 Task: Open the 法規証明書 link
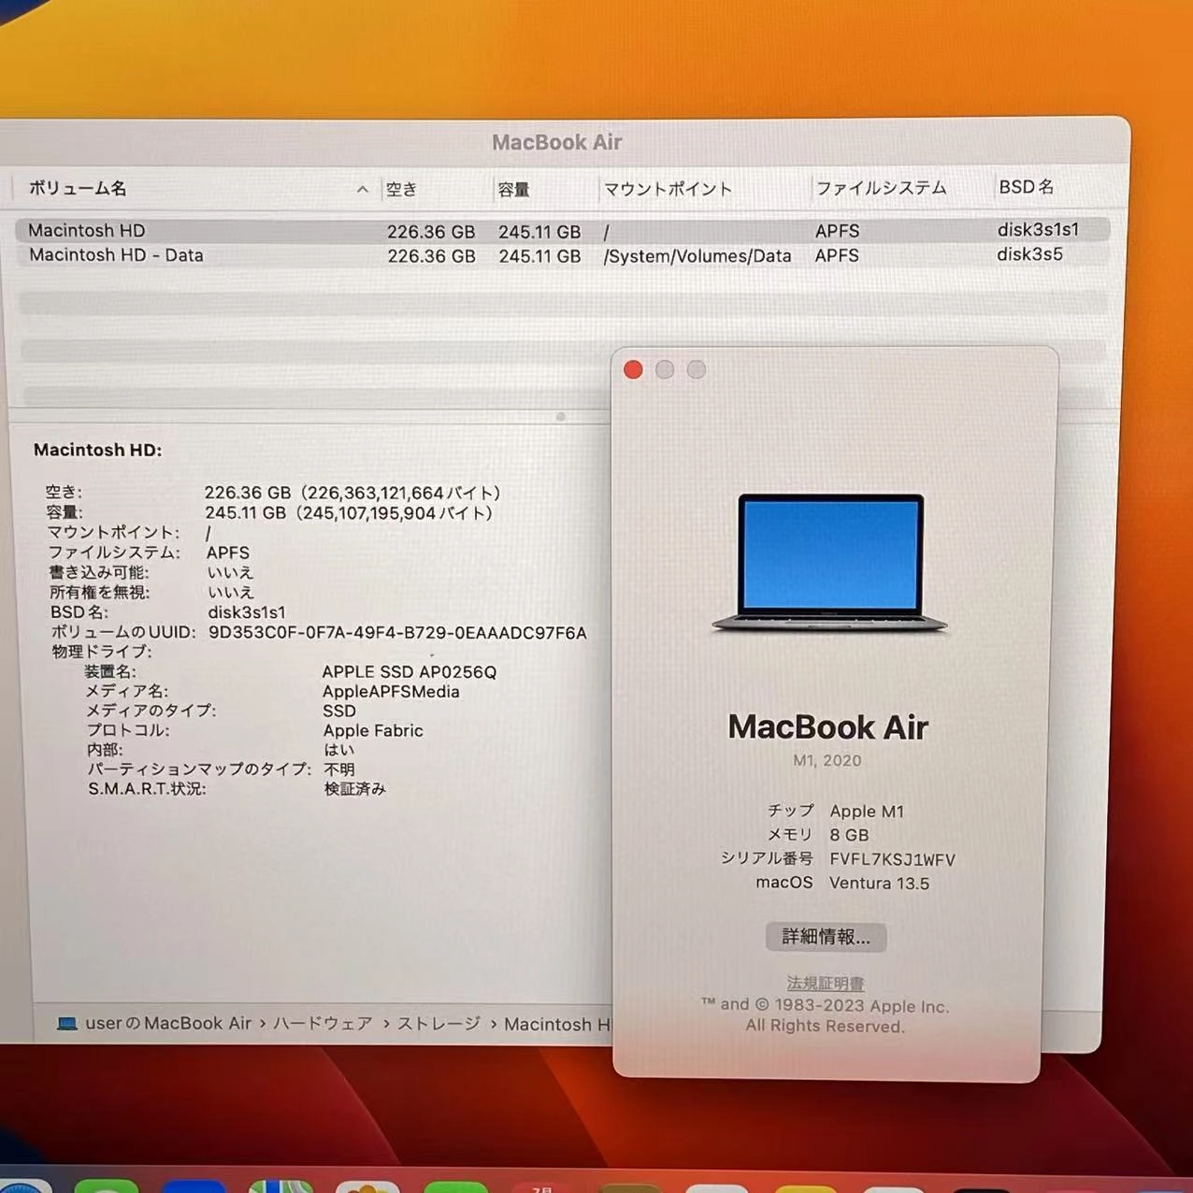825,983
